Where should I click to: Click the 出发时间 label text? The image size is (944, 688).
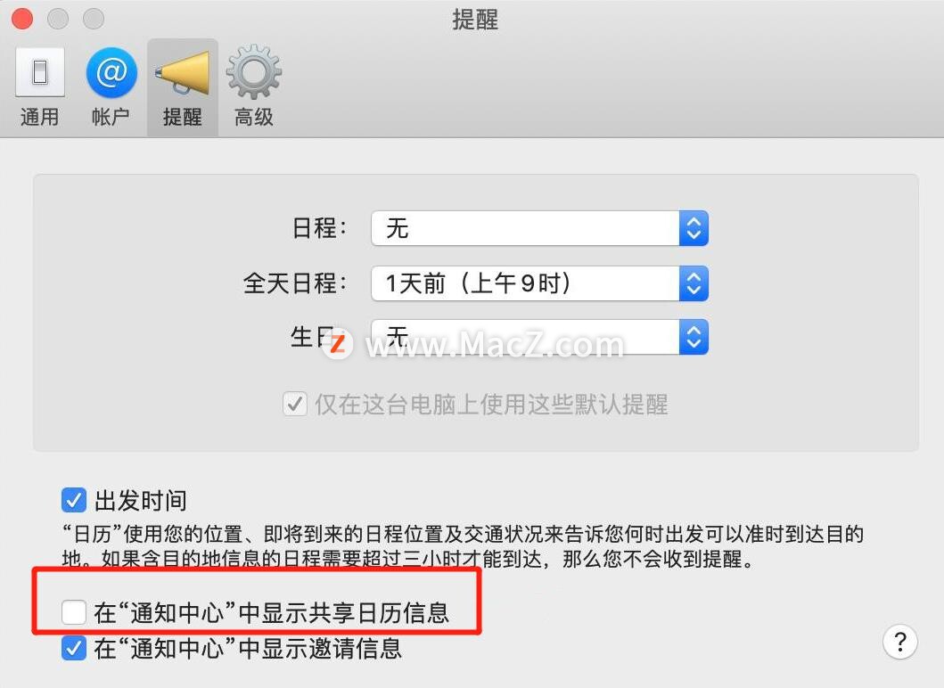click(141, 500)
